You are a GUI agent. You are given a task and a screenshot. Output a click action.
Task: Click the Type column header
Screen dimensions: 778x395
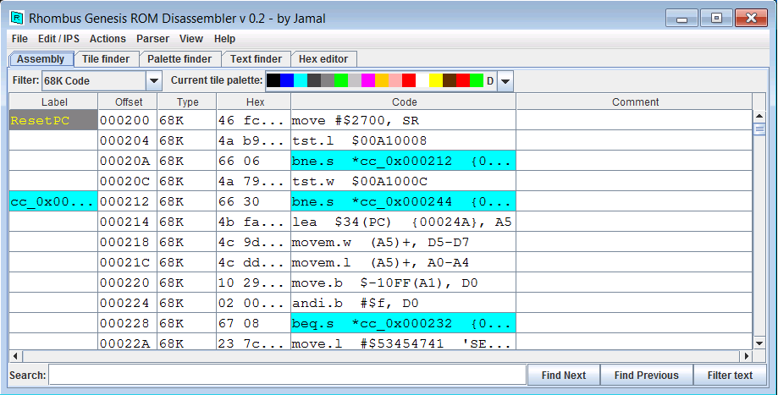coord(187,102)
